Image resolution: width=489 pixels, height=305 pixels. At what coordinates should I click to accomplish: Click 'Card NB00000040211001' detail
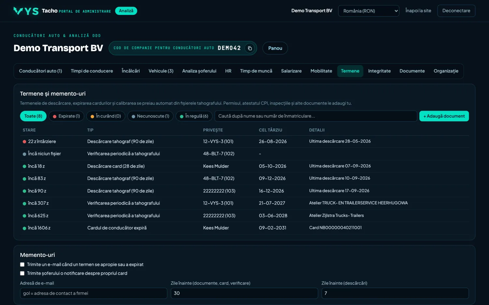click(x=335, y=228)
